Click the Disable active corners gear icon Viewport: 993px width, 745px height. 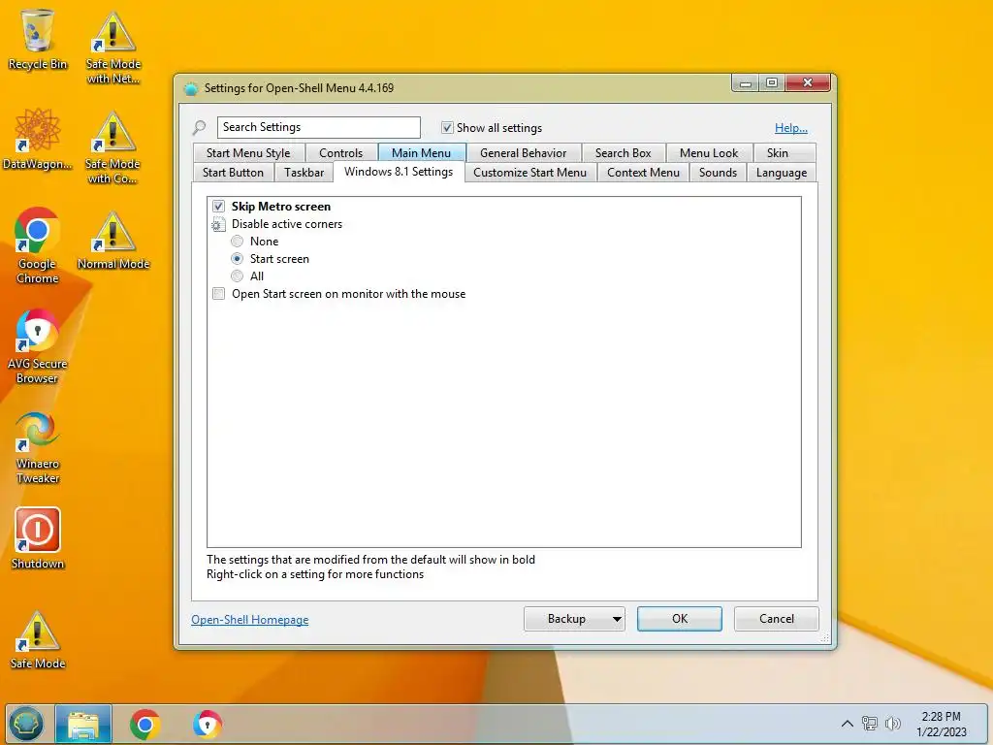pyautogui.click(x=218, y=224)
